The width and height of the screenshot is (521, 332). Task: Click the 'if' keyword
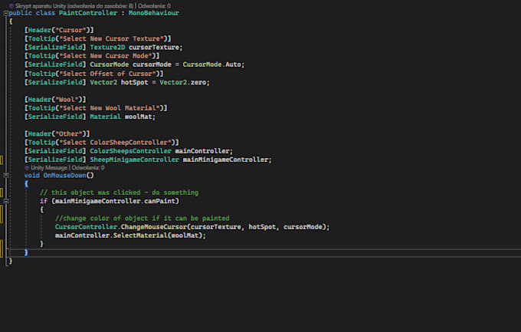(44, 201)
